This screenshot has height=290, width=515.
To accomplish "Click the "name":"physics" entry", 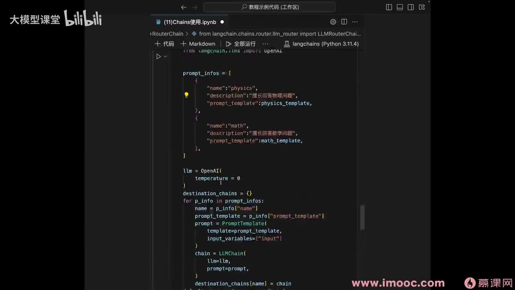I will point(232,88).
